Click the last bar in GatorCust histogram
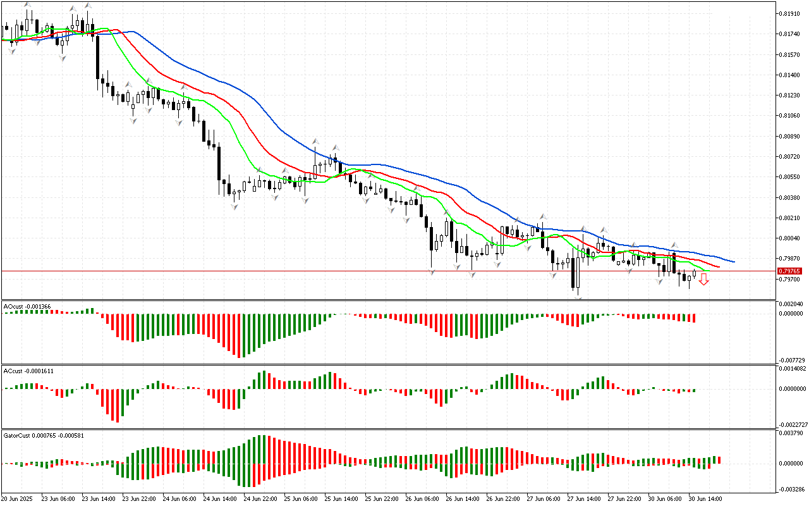The image size is (809, 506). [719, 460]
